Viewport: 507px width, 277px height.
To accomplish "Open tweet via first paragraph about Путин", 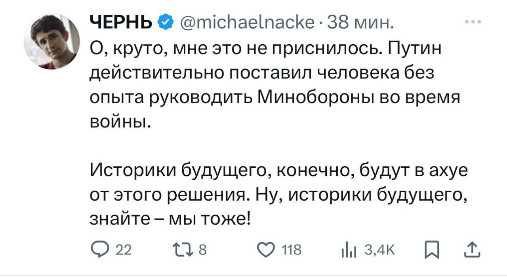I will coord(274,84).
